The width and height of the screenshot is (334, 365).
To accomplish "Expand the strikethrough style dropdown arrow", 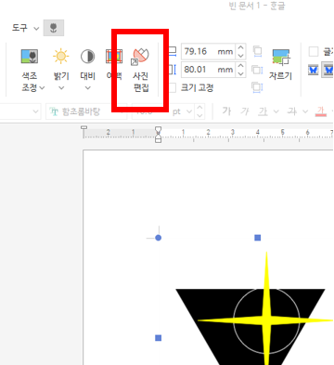I will click(305, 111).
